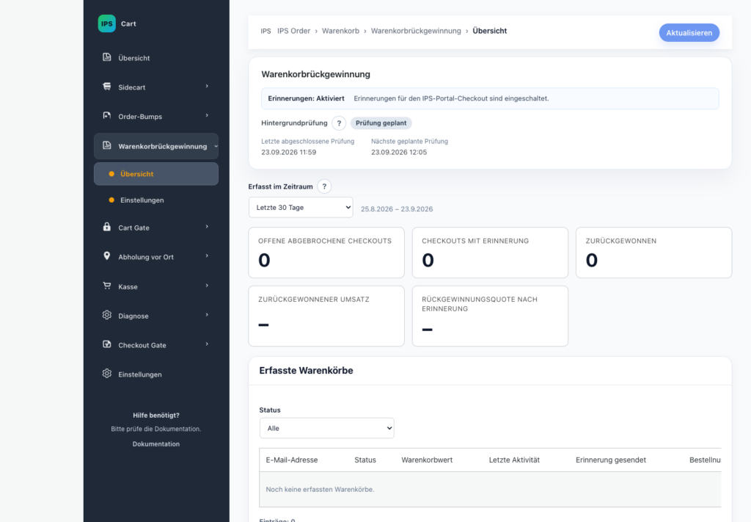Click the Status column header in table
The width and height of the screenshot is (751, 522).
tap(365, 460)
